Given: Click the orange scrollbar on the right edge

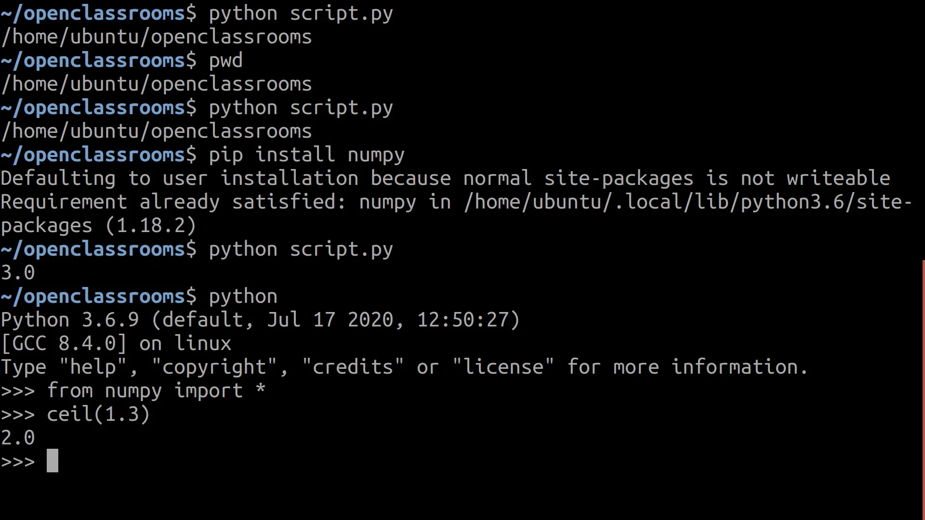Looking at the screenshot, I should click(x=923, y=390).
